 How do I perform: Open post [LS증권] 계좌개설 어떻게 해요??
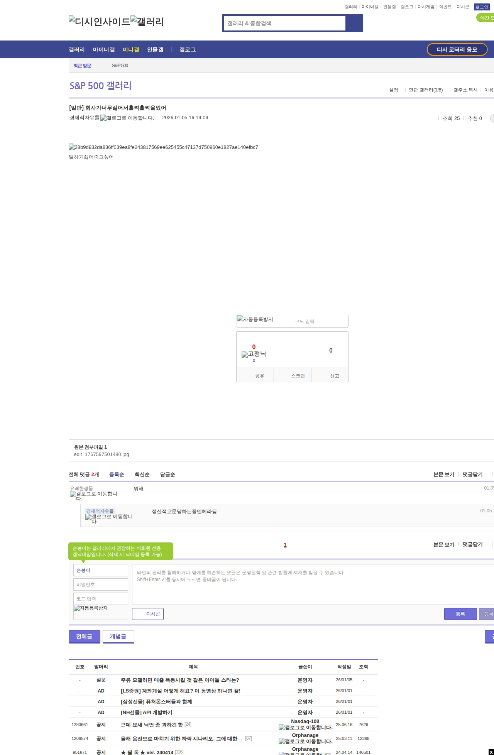[x=181, y=691]
